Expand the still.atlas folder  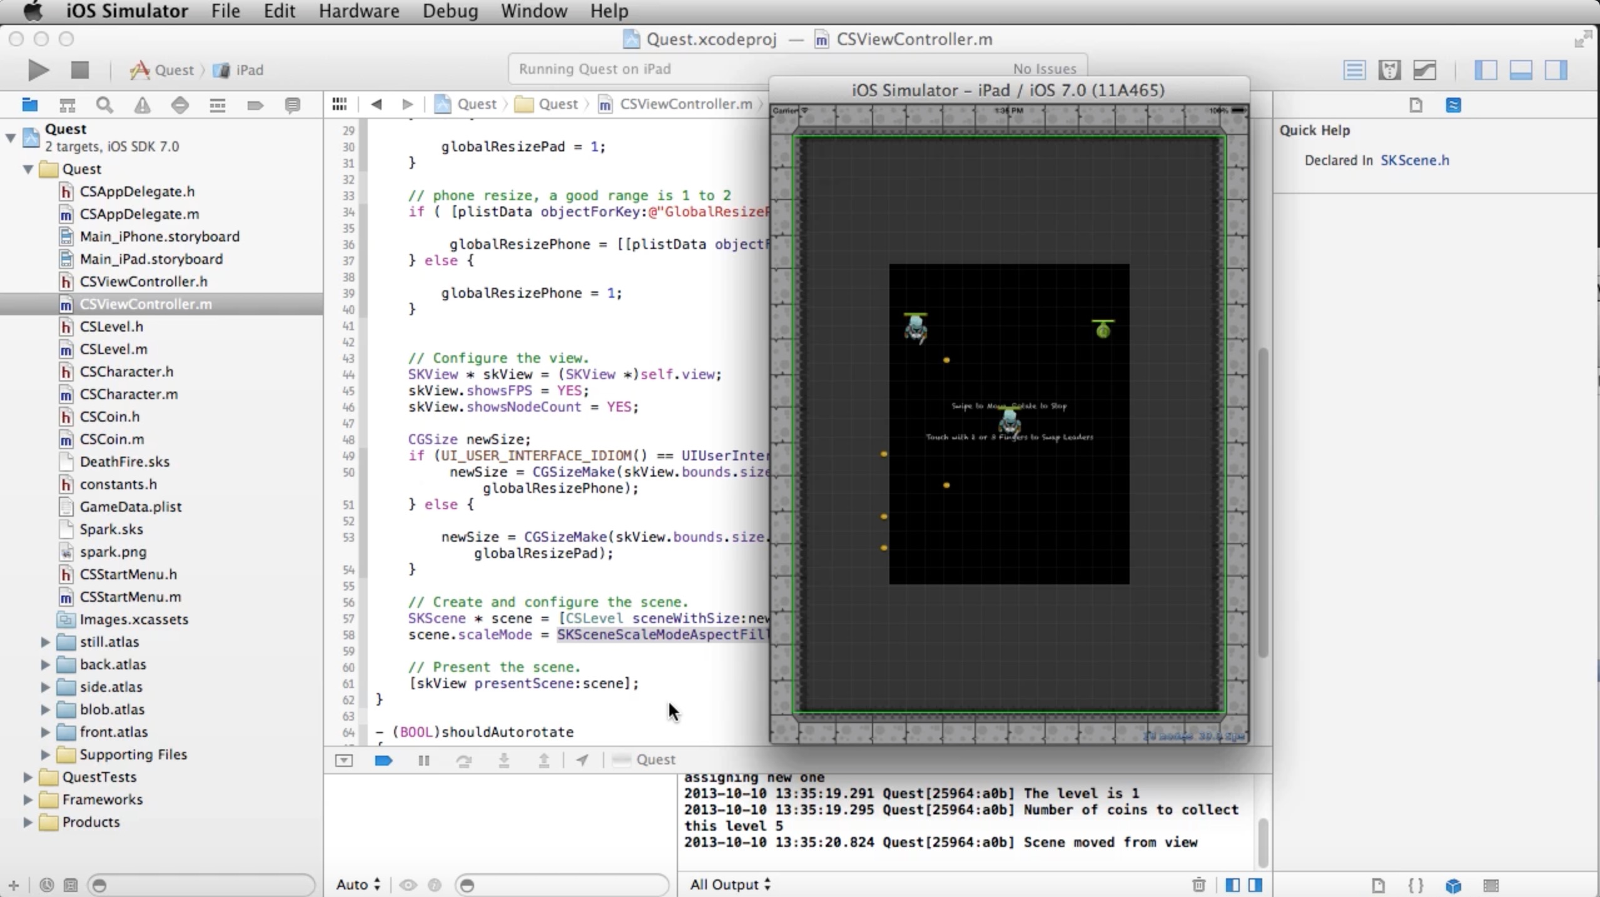pos(45,642)
